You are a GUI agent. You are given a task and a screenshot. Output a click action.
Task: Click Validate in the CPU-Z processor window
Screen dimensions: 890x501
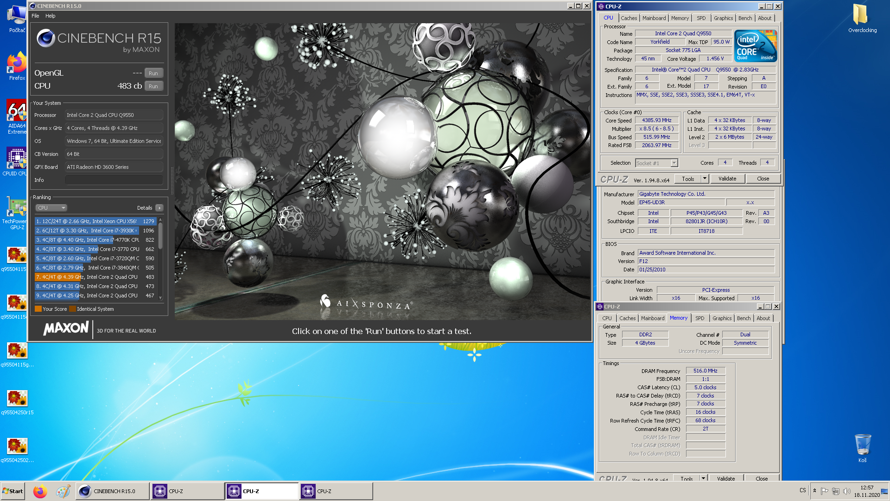[x=727, y=179]
